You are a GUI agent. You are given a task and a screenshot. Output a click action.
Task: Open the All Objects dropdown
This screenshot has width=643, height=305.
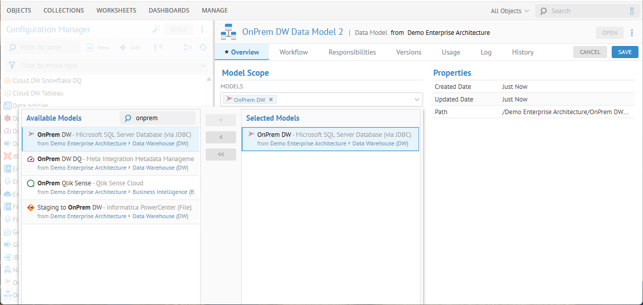(x=510, y=11)
